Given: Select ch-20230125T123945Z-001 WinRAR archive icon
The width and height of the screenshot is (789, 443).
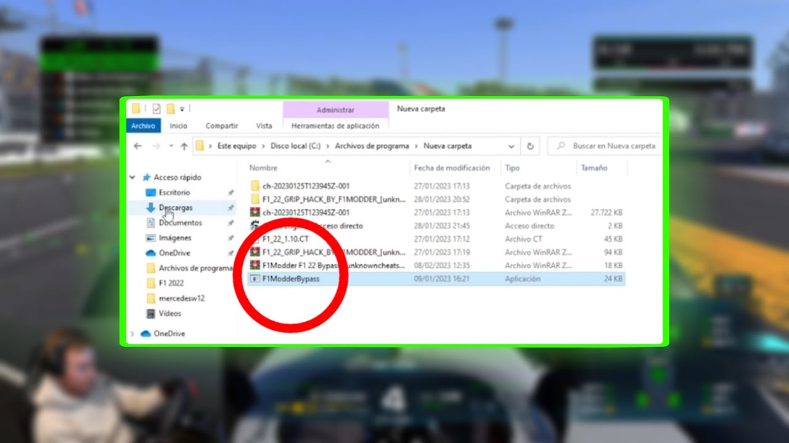Looking at the screenshot, I should click(x=255, y=212).
